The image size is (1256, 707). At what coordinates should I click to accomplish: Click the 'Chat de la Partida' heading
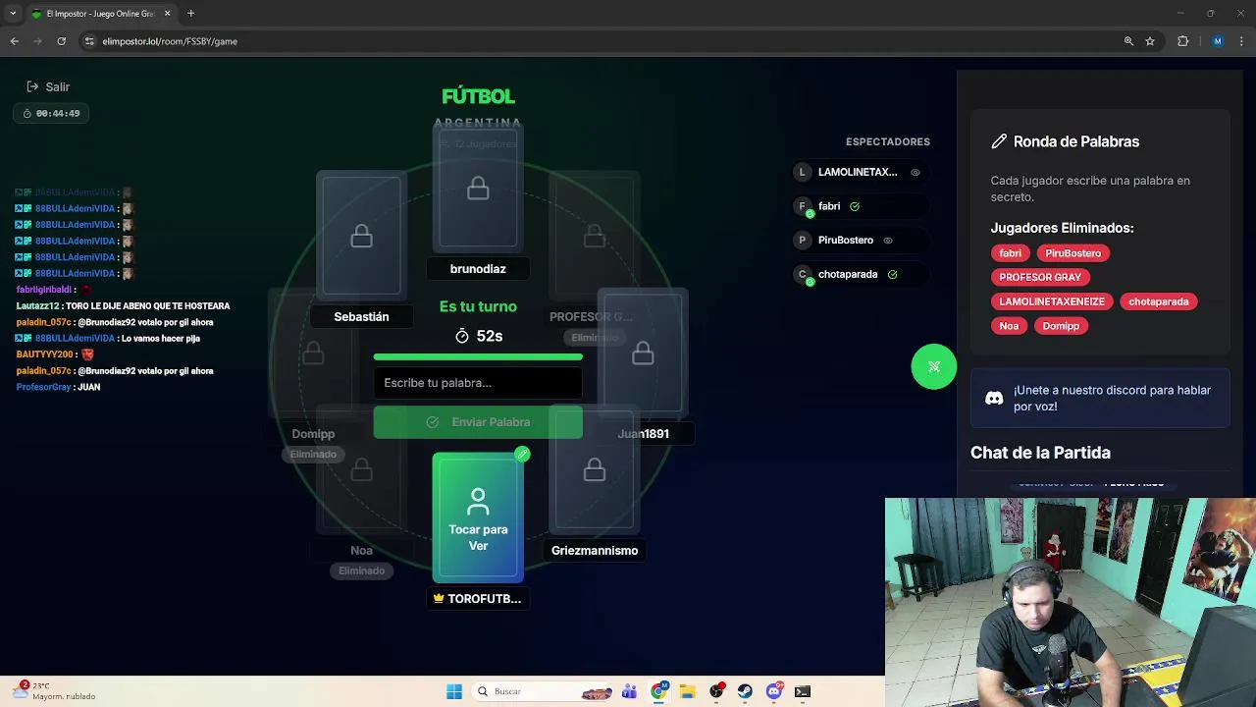[x=1040, y=453]
